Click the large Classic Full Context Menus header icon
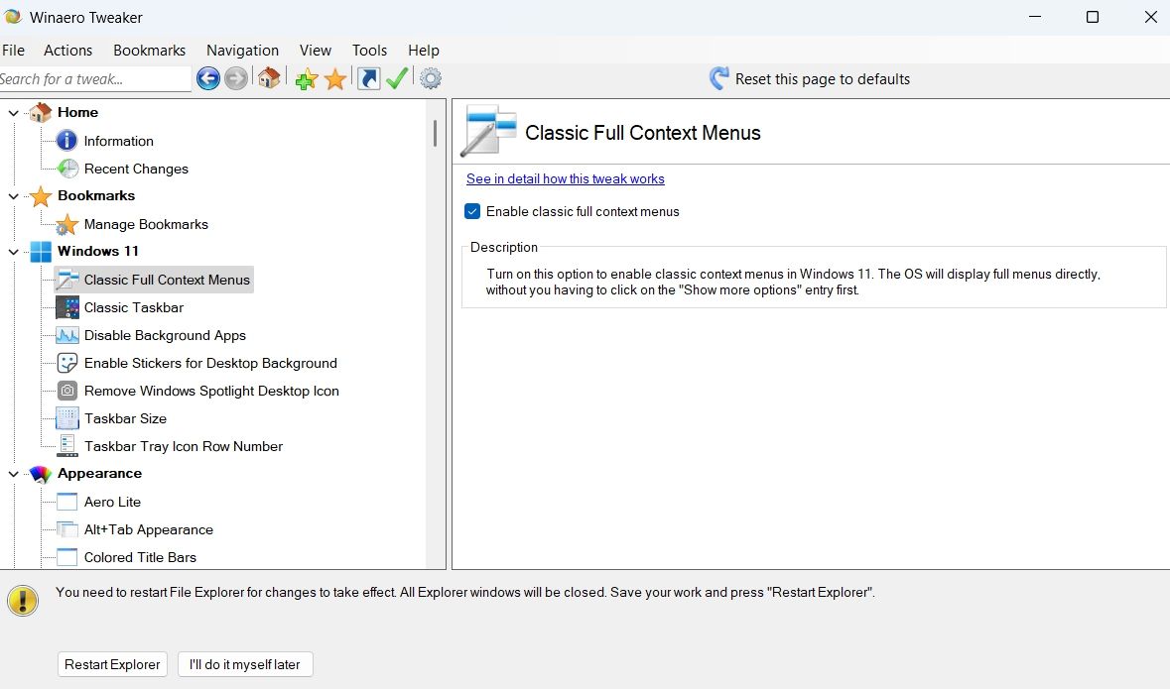The image size is (1170, 689). click(488, 131)
